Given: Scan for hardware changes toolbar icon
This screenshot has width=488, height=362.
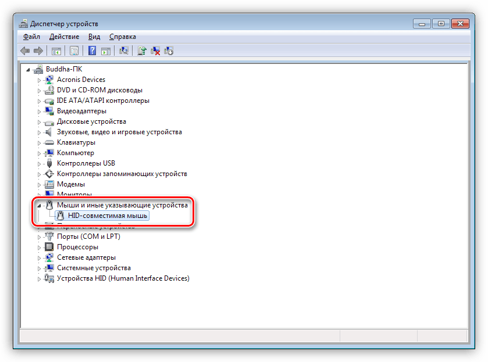Looking at the screenshot, I should 124,51.
